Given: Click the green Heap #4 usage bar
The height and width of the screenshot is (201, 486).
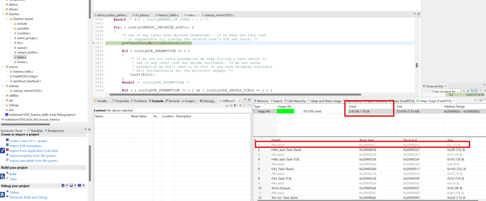Looking at the screenshot, I should coord(285,111).
